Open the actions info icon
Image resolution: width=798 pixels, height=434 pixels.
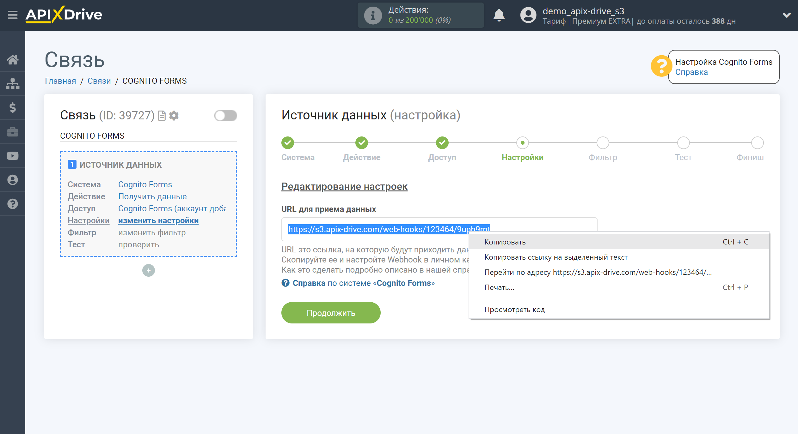coord(373,15)
